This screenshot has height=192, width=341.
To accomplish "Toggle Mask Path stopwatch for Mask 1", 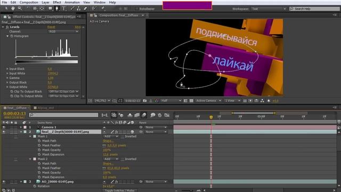I will click(x=39, y=141).
